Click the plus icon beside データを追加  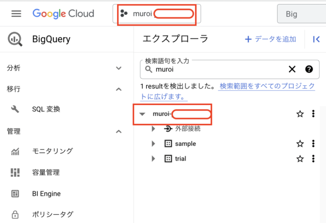point(248,39)
